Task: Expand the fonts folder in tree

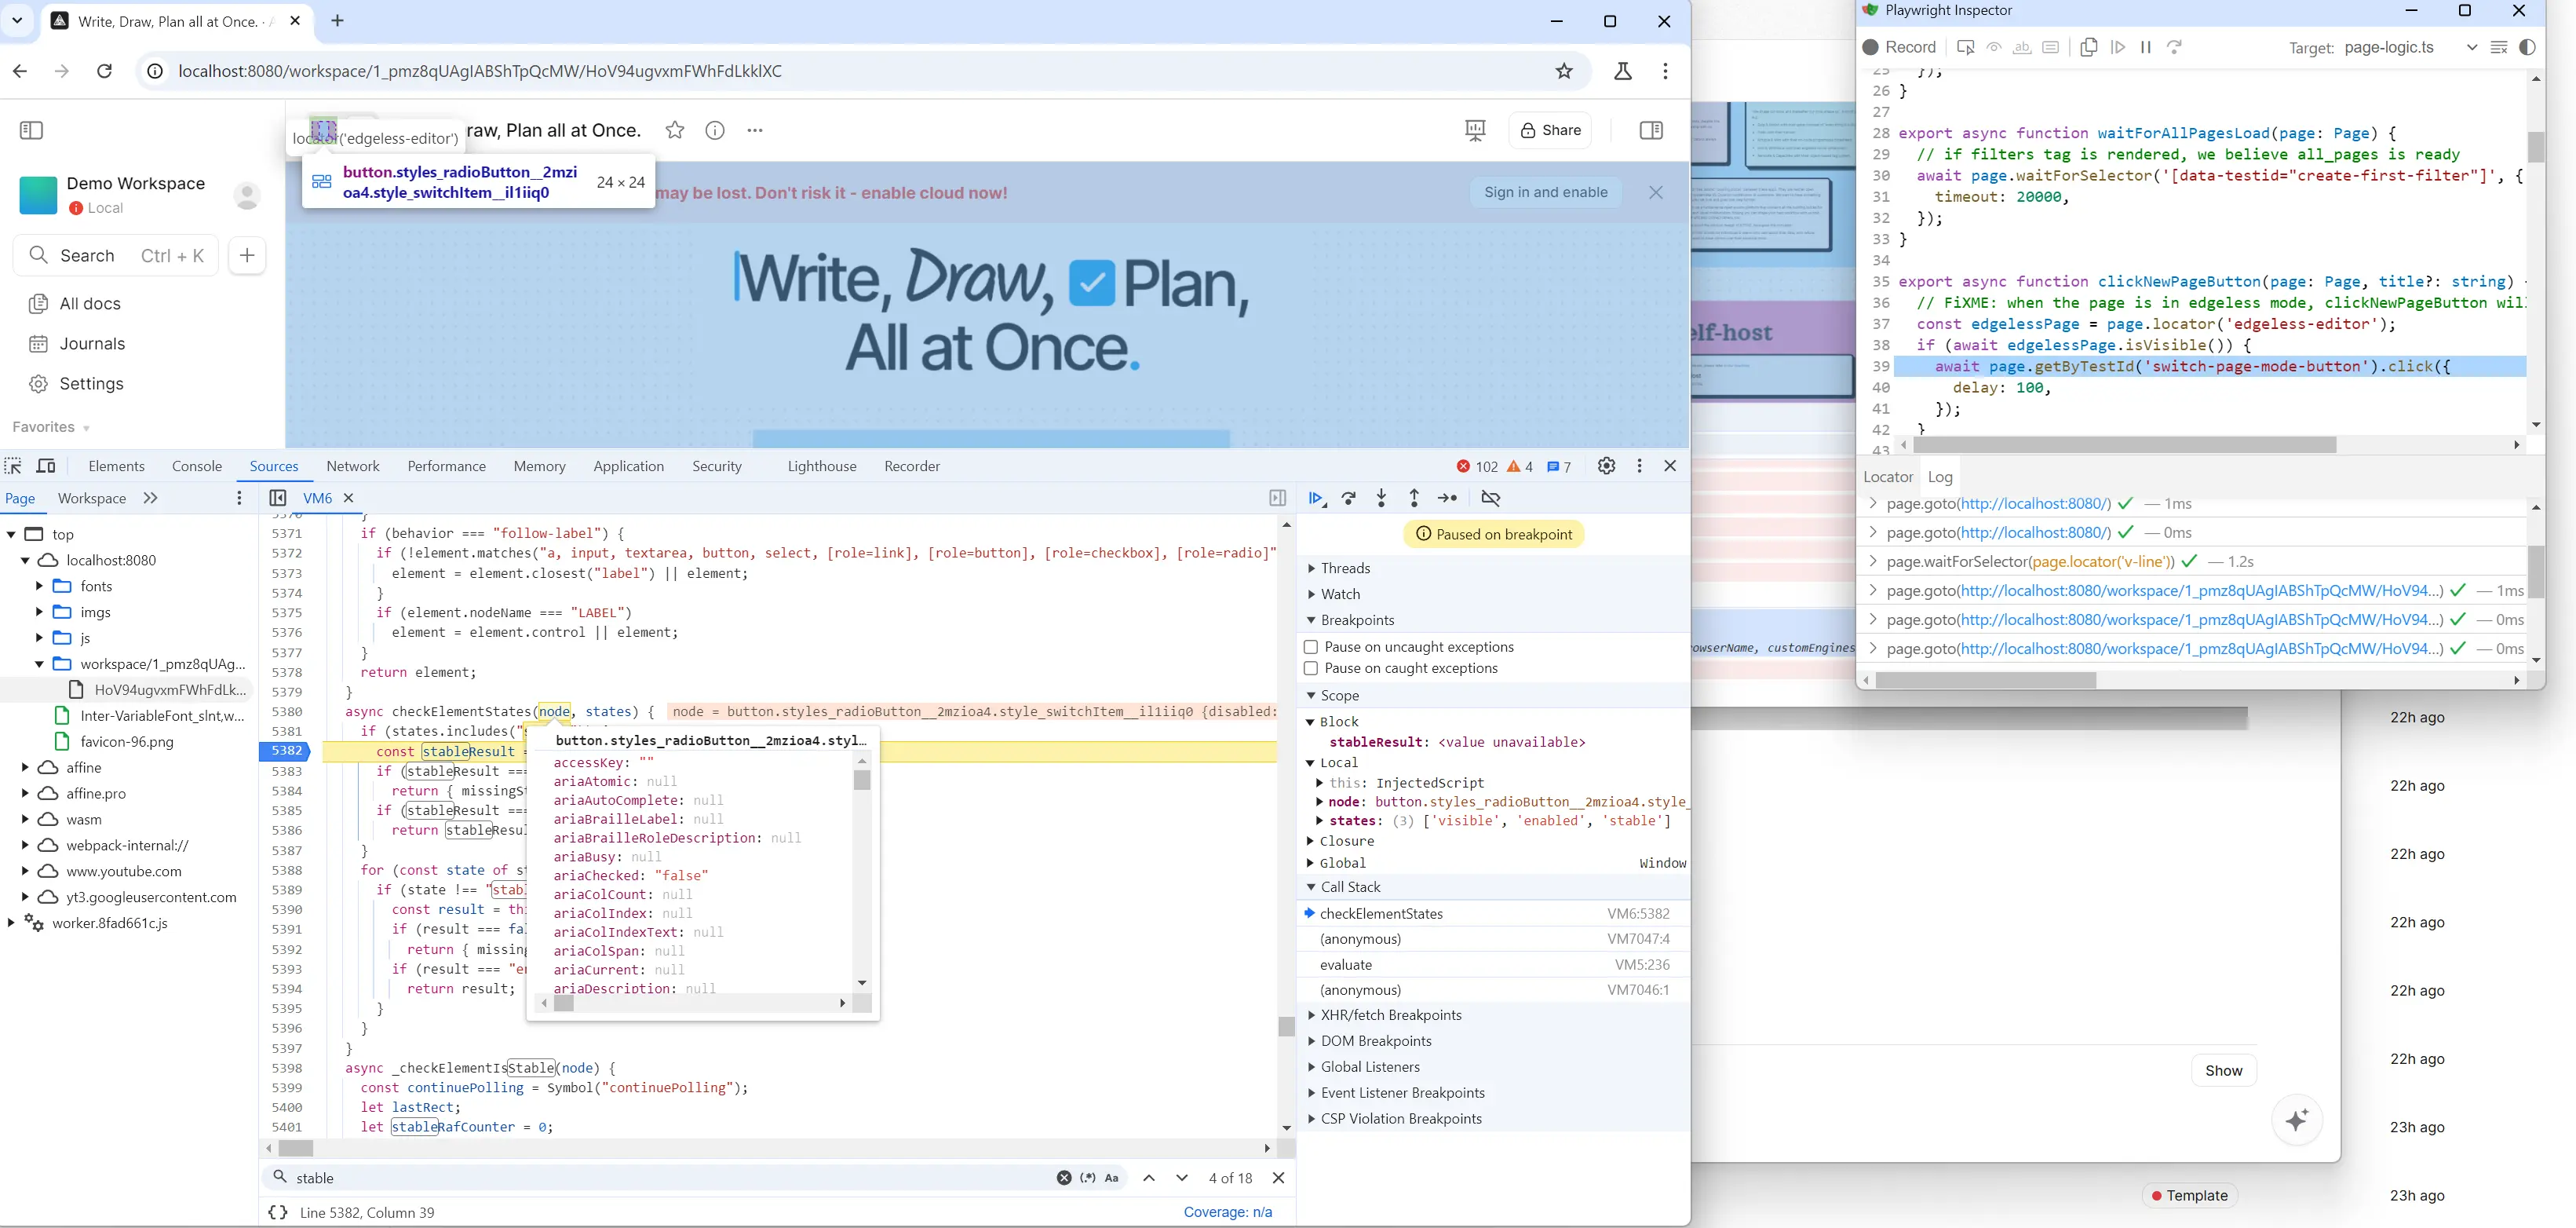Action: (39, 586)
